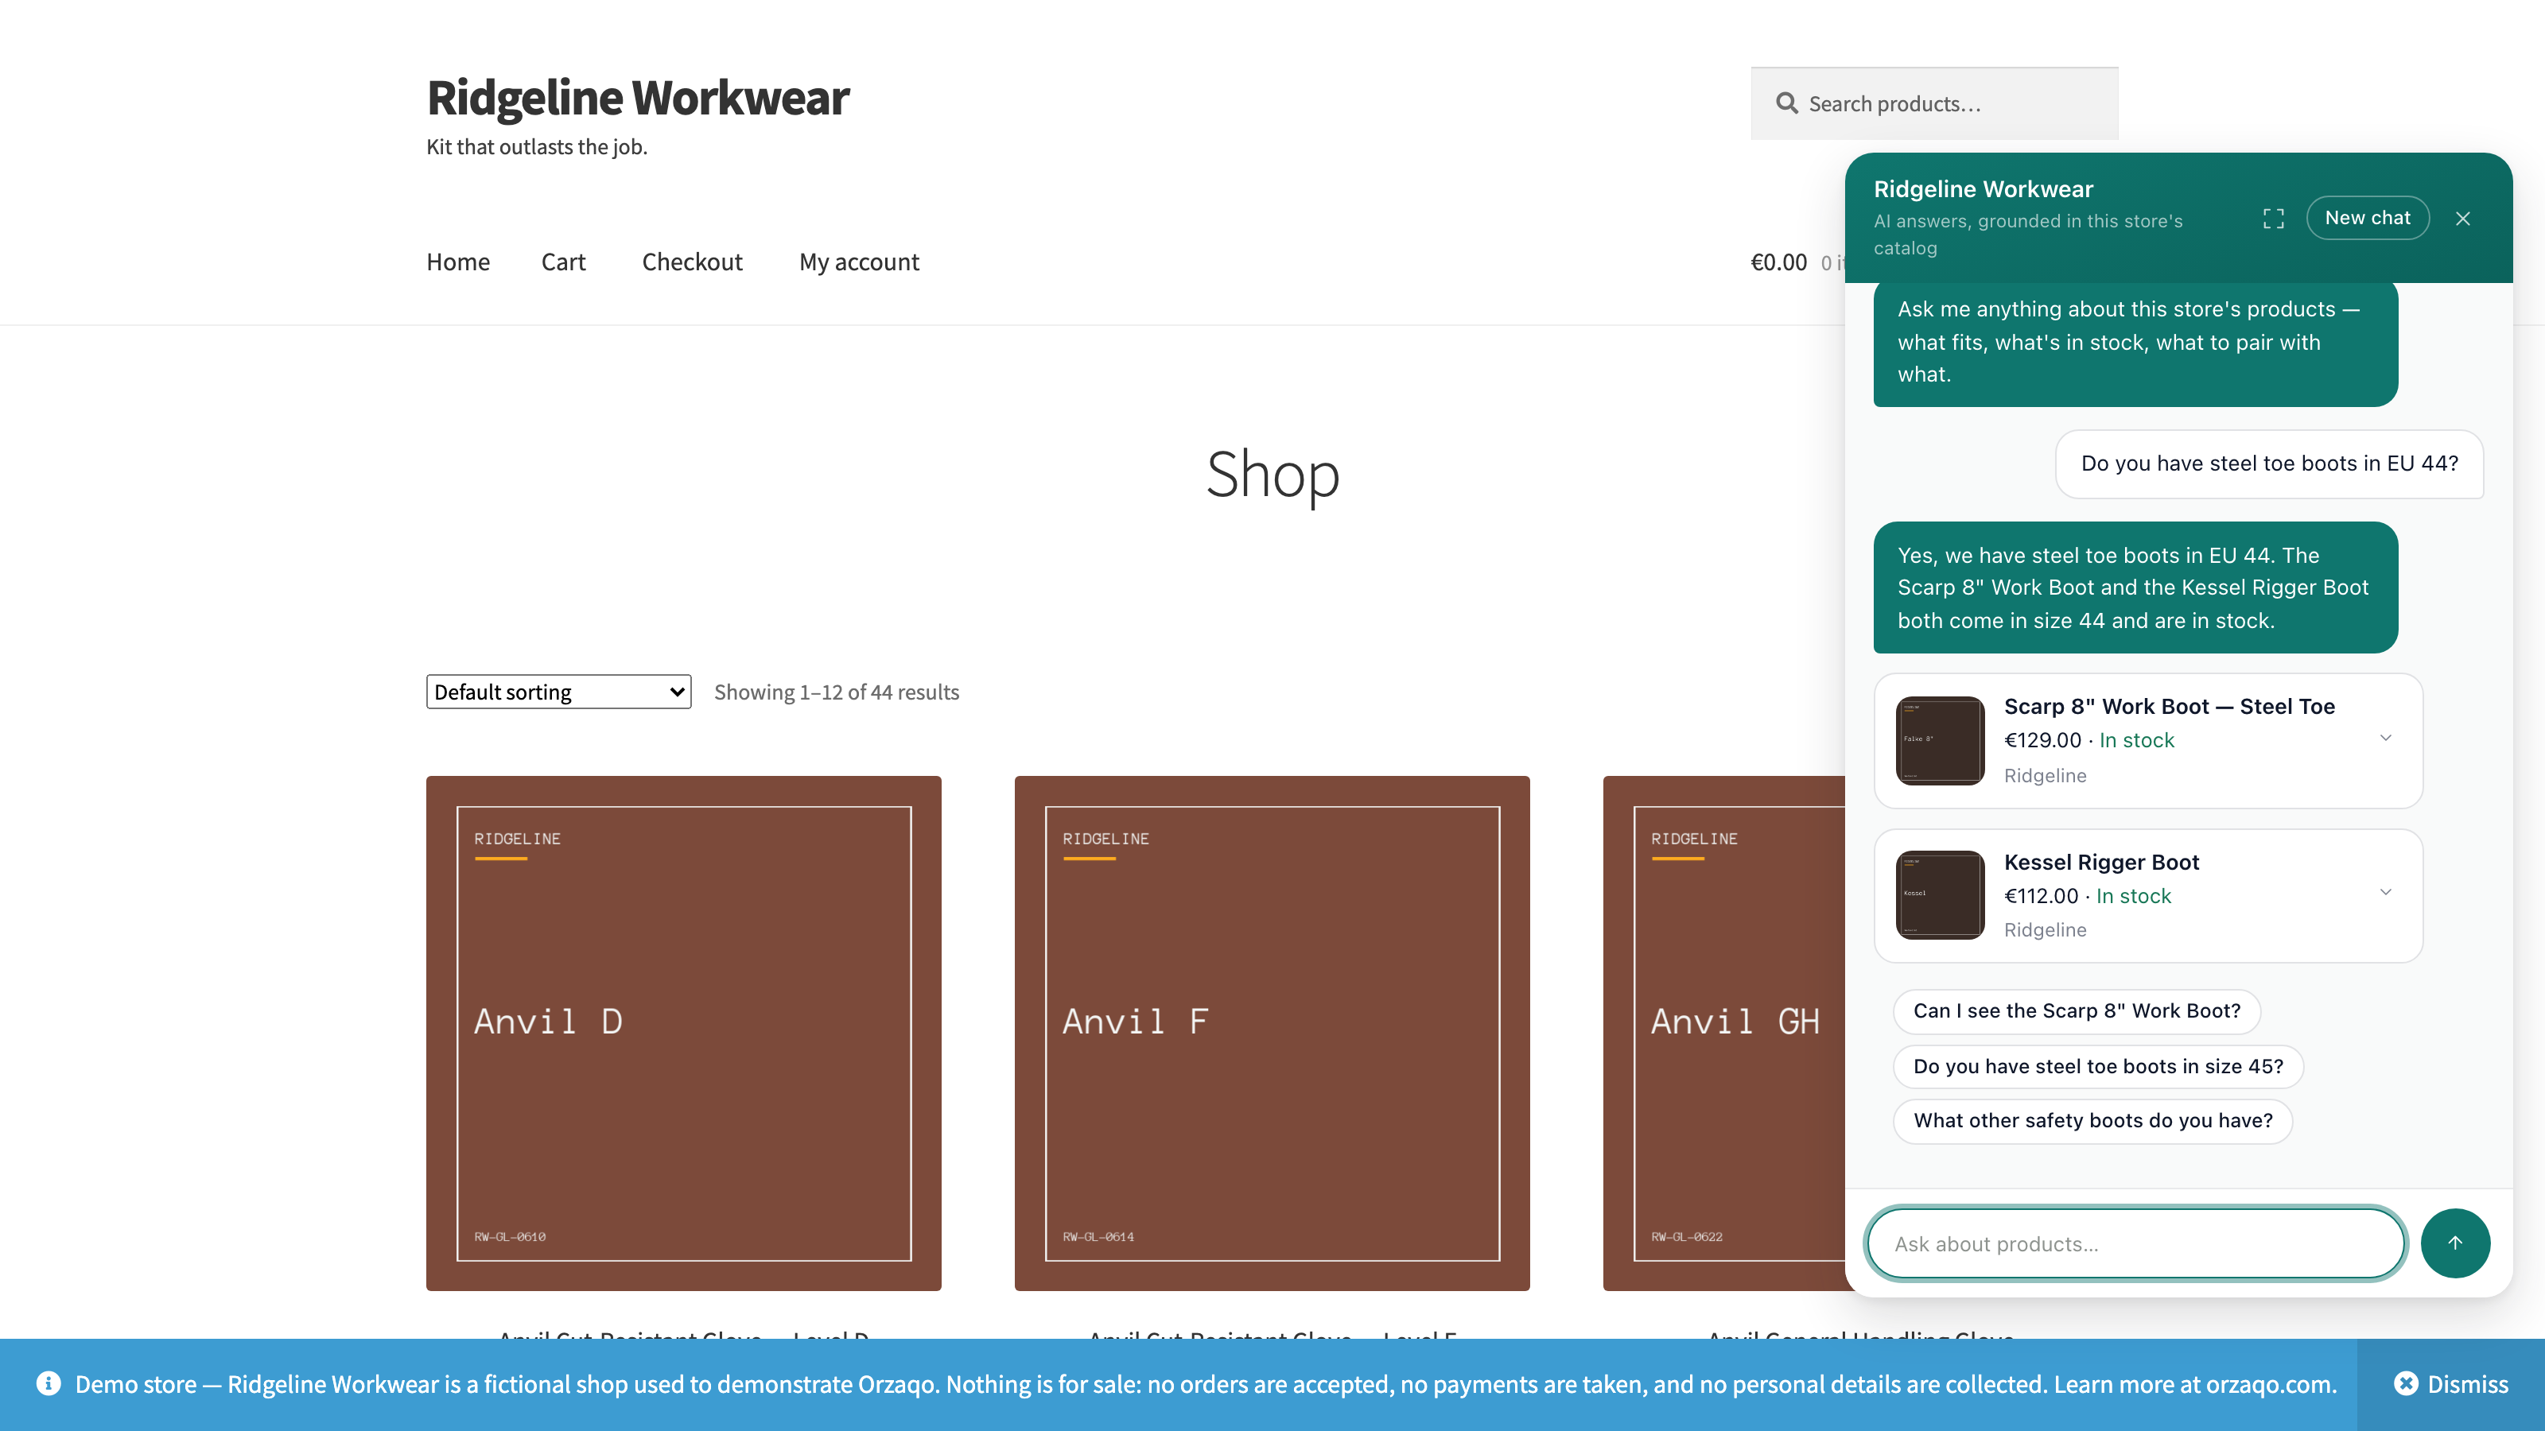Click the €112.00 · In stock line
The width and height of the screenshot is (2545, 1431).
click(x=2087, y=896)
